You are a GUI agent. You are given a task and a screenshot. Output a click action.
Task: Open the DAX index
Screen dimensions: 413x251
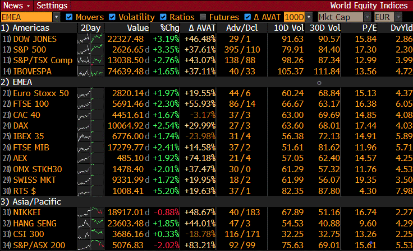coord(21,126)
